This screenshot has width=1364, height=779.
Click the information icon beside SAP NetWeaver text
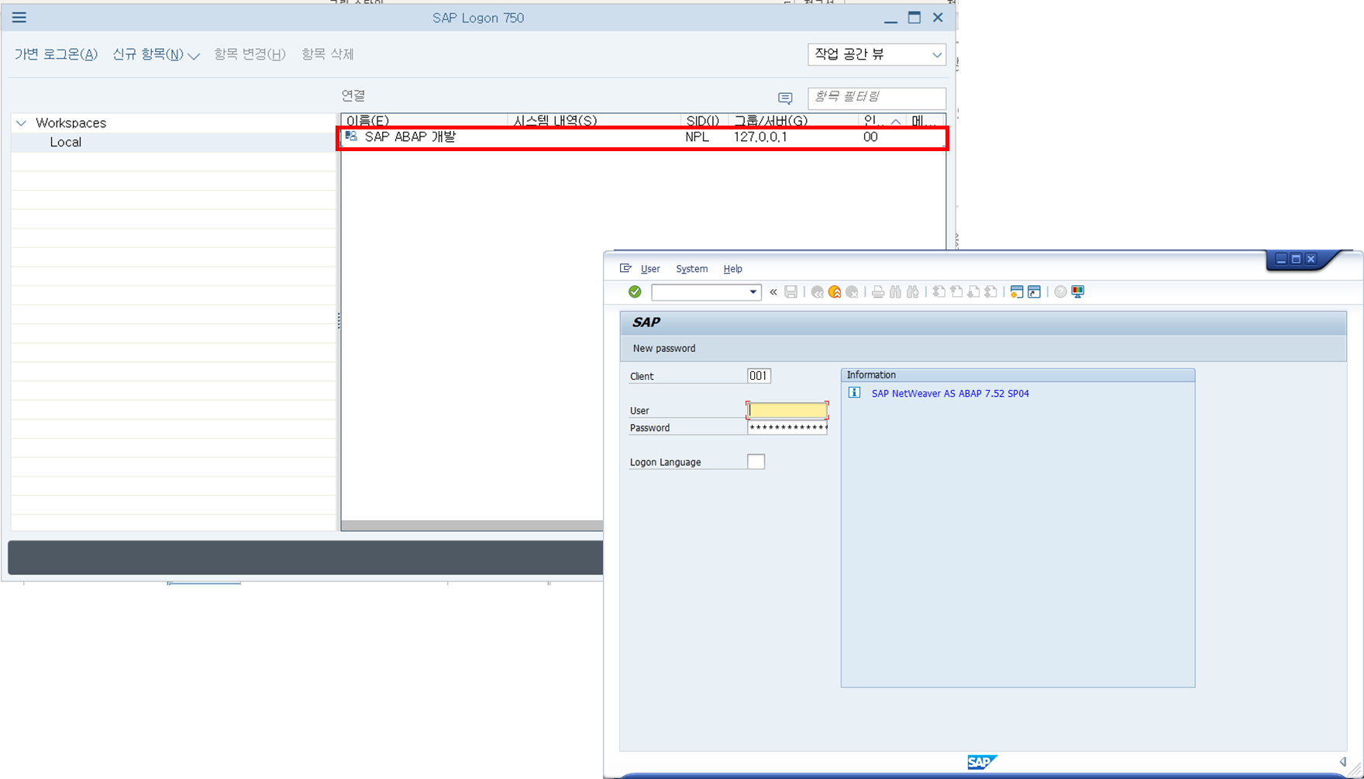tap(854, 393)
